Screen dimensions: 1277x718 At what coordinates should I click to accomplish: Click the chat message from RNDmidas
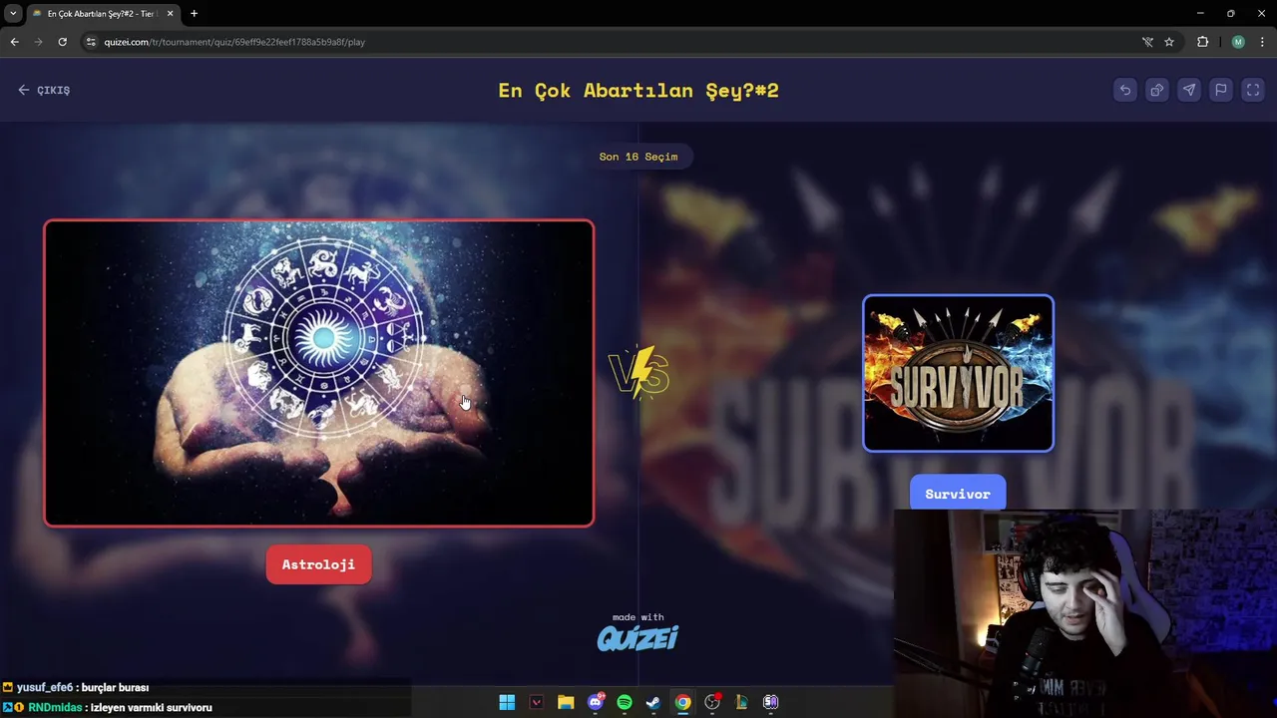(108, 708)
